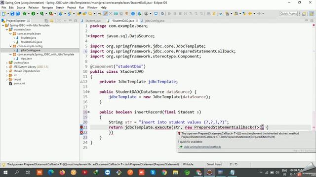316x177 pixels.
Task: Close the StudentDAO.java tab
Action: (137, 21)
